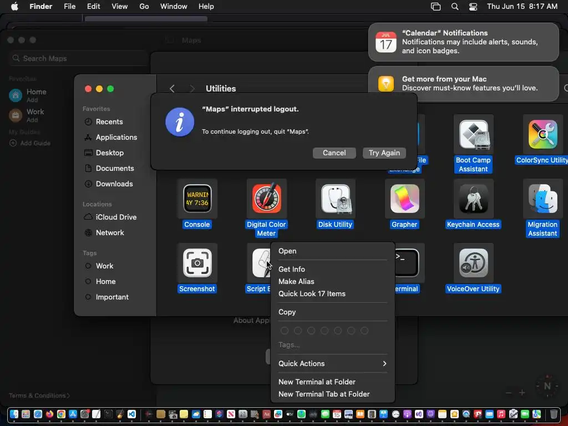
Task: Open the Calendar Notifications banner
Action: pos(463,42)
